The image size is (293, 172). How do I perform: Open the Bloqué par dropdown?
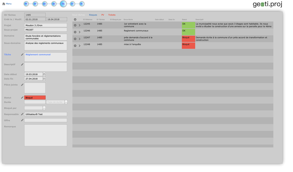tap(44, 108)
